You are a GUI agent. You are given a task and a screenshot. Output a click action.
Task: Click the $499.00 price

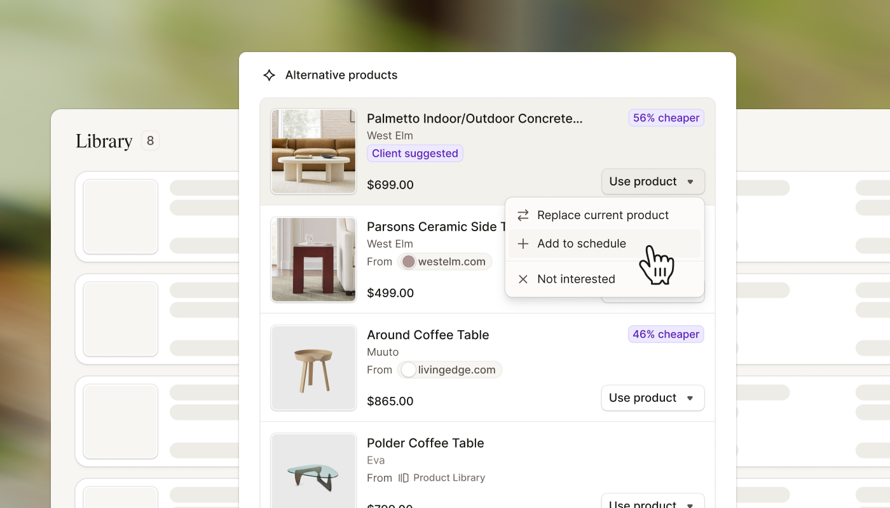390,293
